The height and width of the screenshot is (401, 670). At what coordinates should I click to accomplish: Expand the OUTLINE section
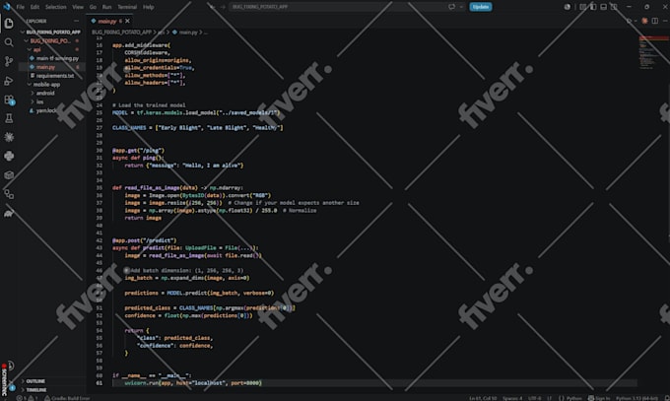coord(51,381)
